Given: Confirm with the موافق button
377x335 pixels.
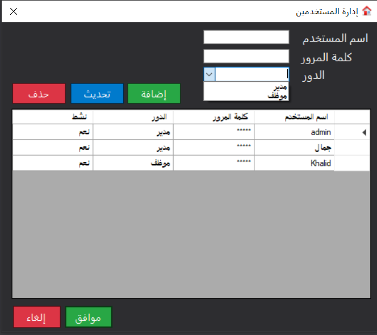Looking at the screenshot, I should coord(89,317).
